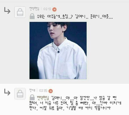Image resolution: width=129 pixels, height=115 pixels.
Task: Click the empty gray area right of photo
Action: click(x=107, y=50)
